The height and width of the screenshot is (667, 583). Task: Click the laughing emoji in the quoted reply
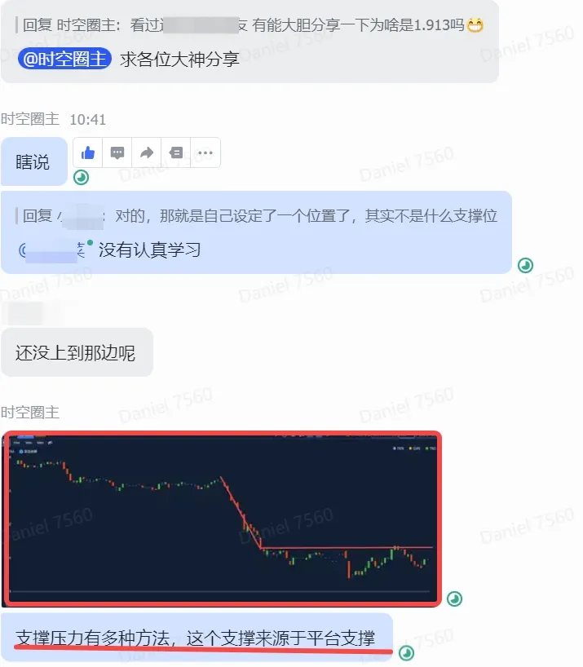(x=475, y=25)
